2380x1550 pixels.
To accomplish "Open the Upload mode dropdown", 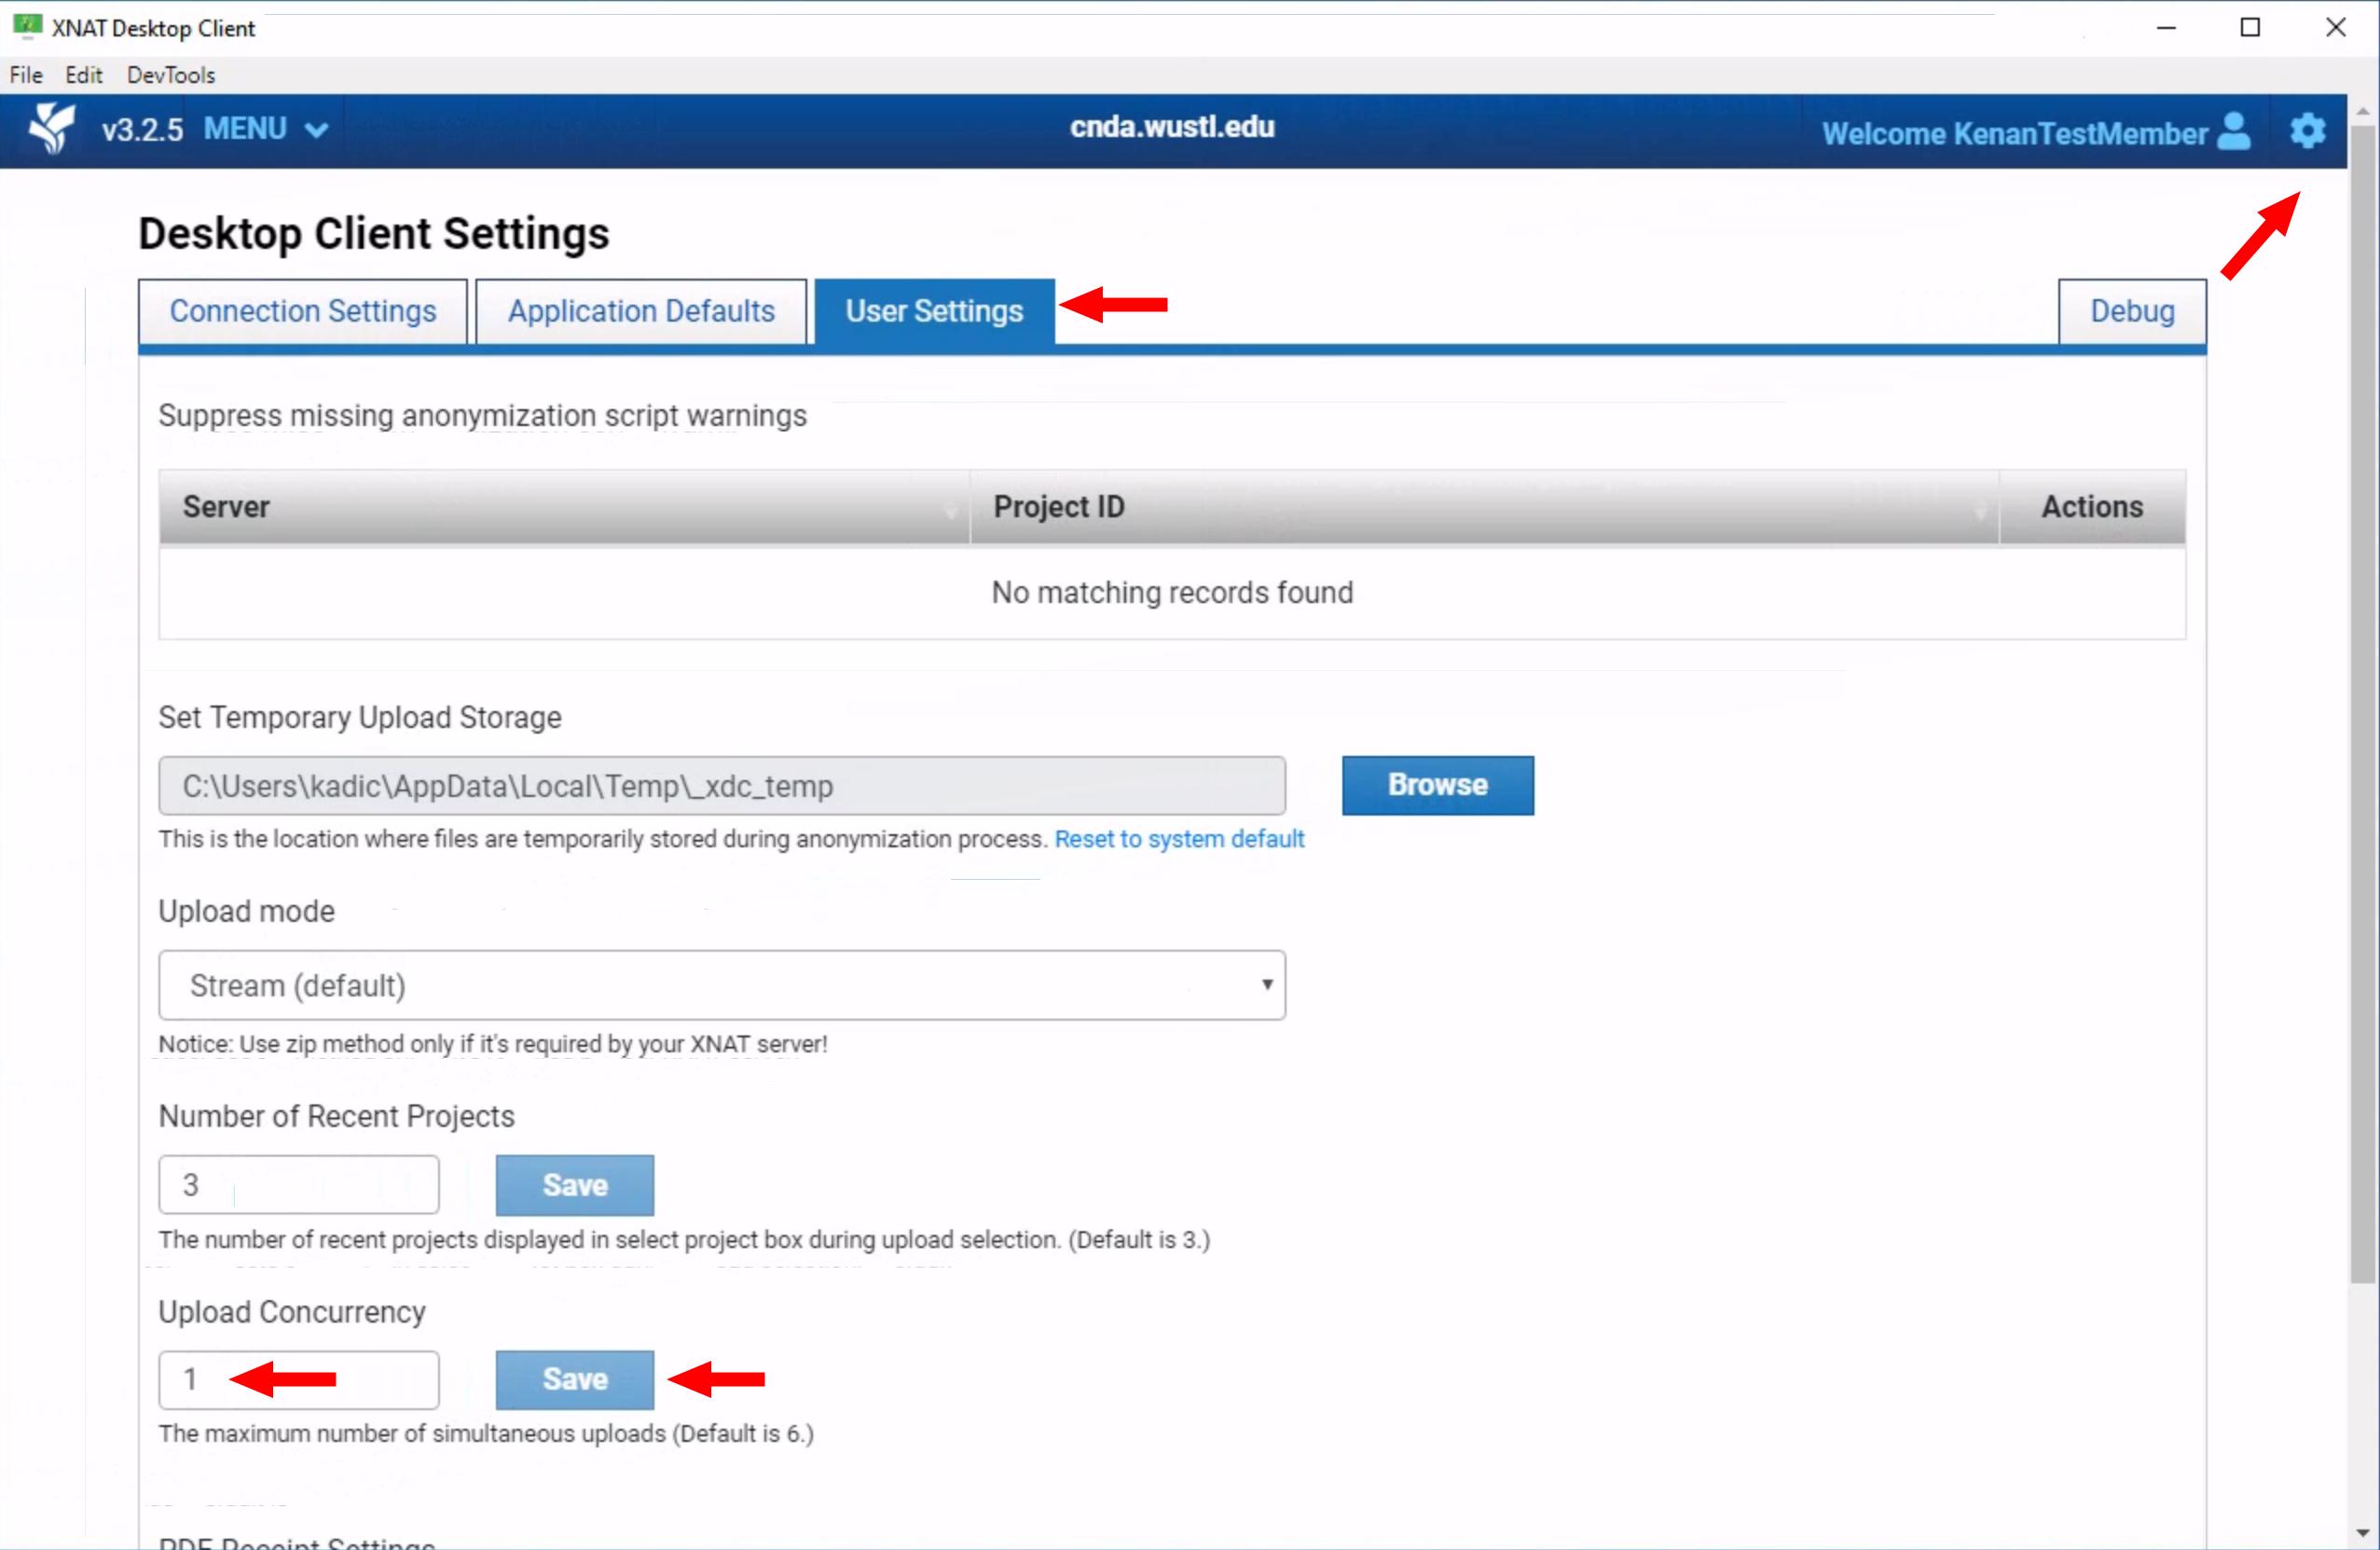I will pyautogui.click(x=721, y=985).
